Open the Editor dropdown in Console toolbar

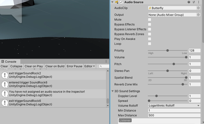(x=89, y=66)
